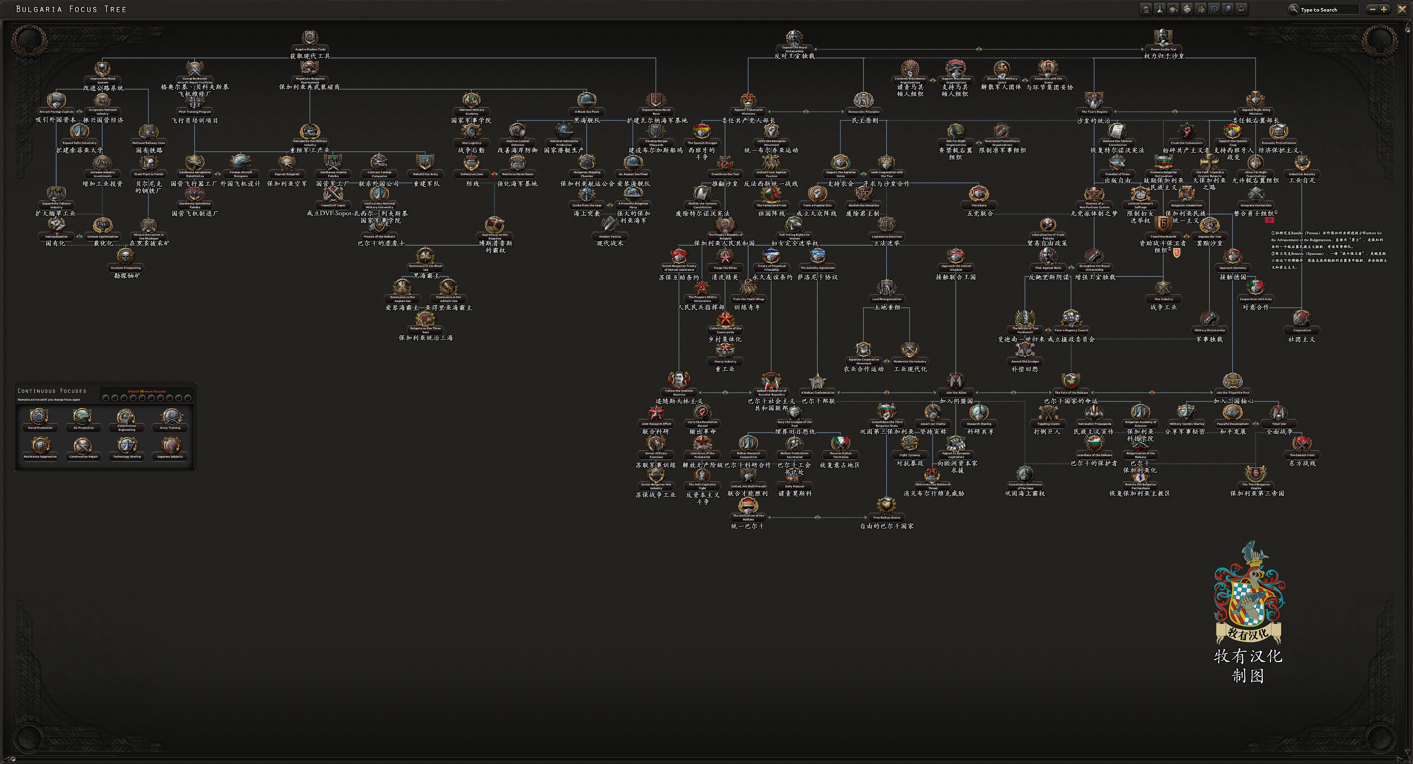Select the Oppose the Royal Dictatorship focus

(x=794, y=42)
